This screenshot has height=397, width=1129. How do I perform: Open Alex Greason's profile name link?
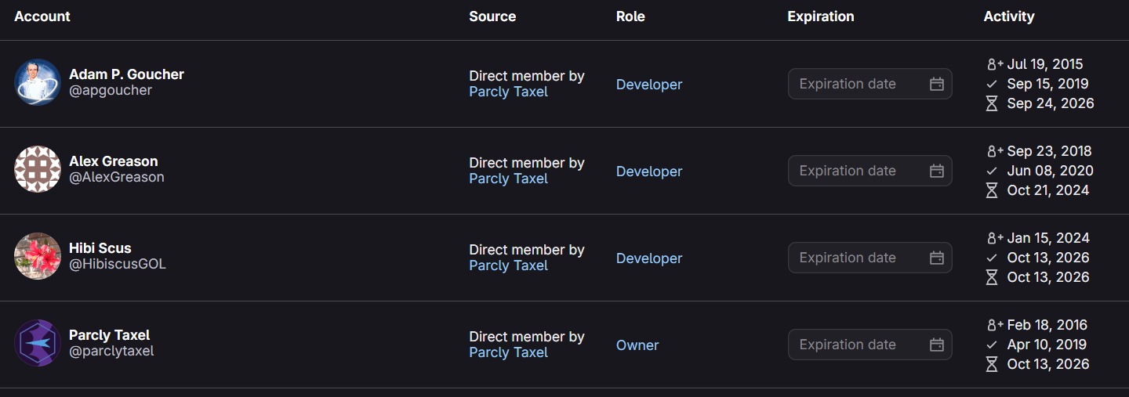click(x=114, y=161)
